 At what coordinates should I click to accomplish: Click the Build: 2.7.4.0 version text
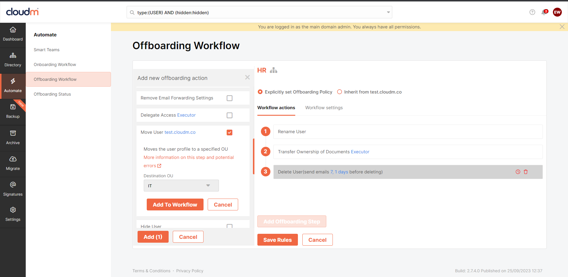(x=498, y=271)
